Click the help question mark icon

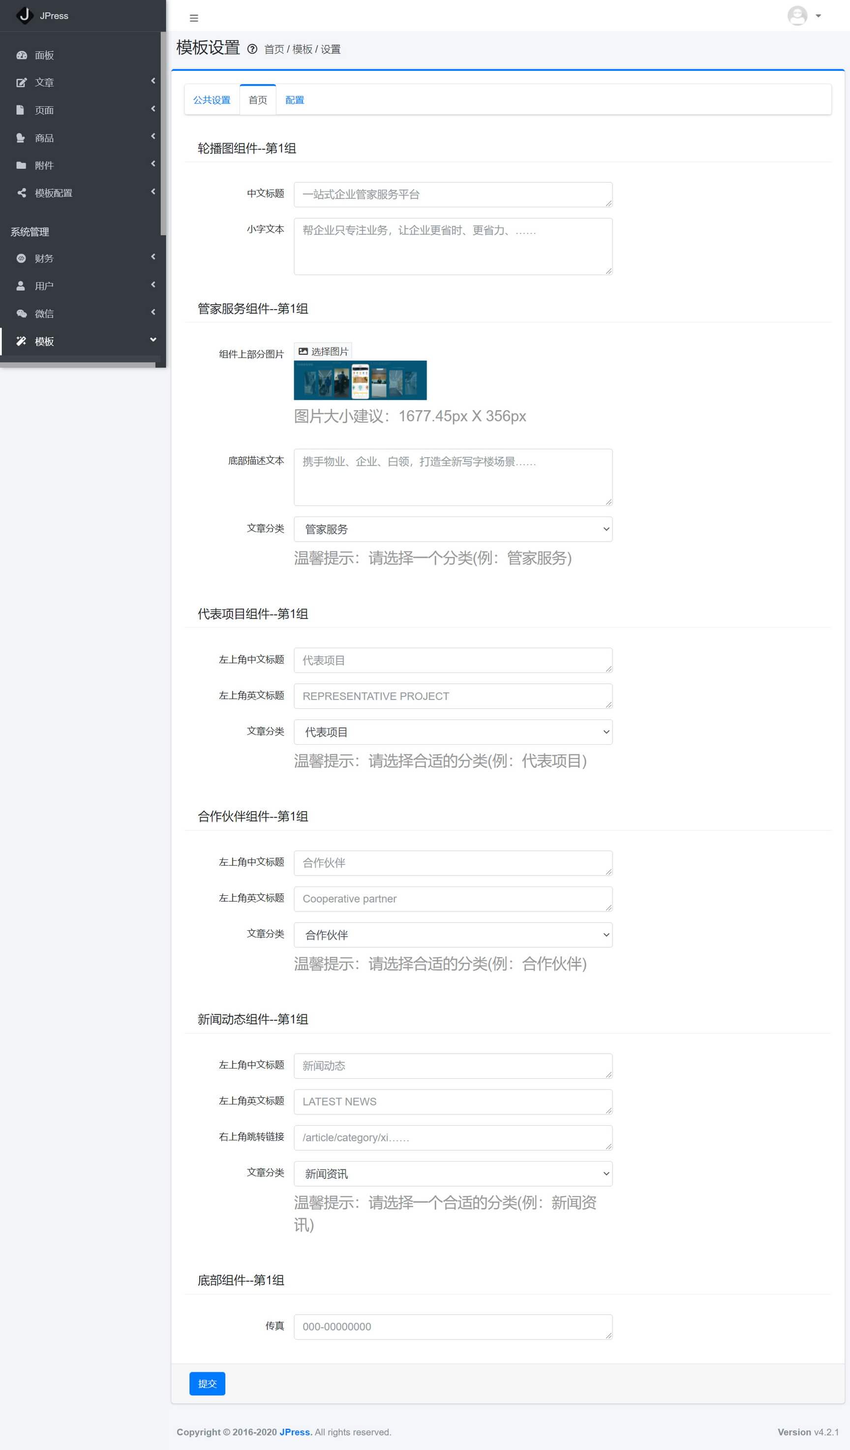(252, 49)
